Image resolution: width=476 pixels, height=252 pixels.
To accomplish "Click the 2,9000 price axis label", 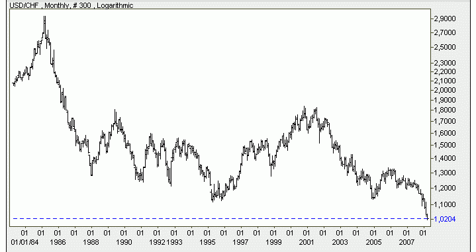I will point(445,19).
